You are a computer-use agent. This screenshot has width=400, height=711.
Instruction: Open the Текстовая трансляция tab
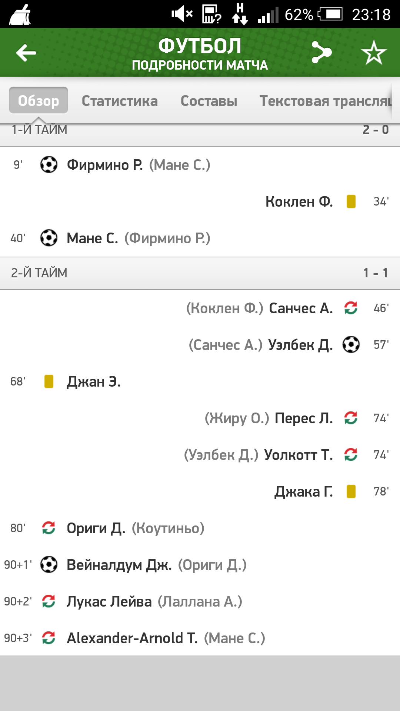325,101
